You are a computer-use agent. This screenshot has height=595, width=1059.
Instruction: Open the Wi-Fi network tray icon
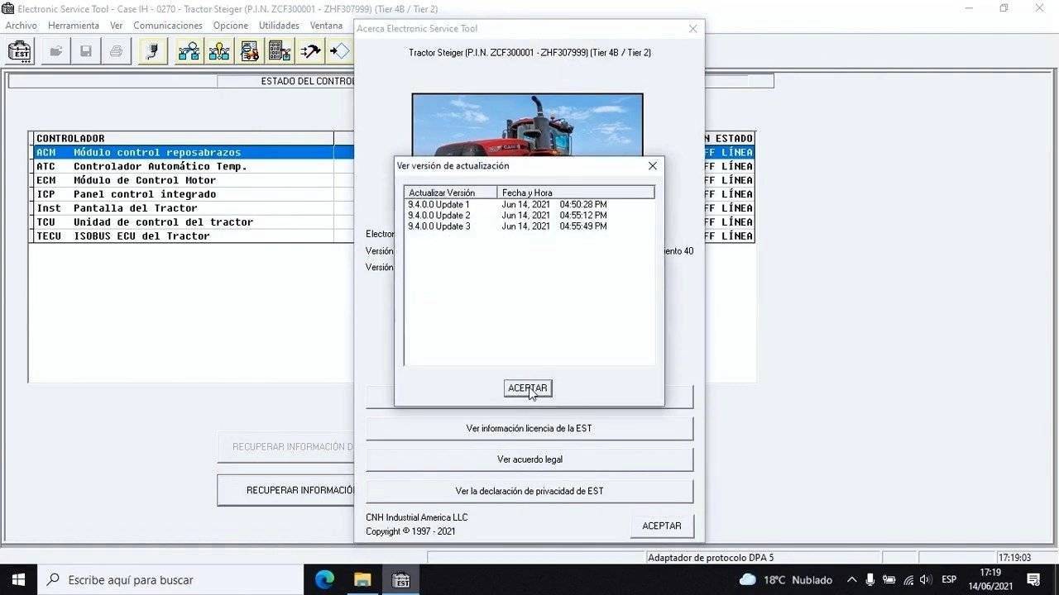pos(908,579)
